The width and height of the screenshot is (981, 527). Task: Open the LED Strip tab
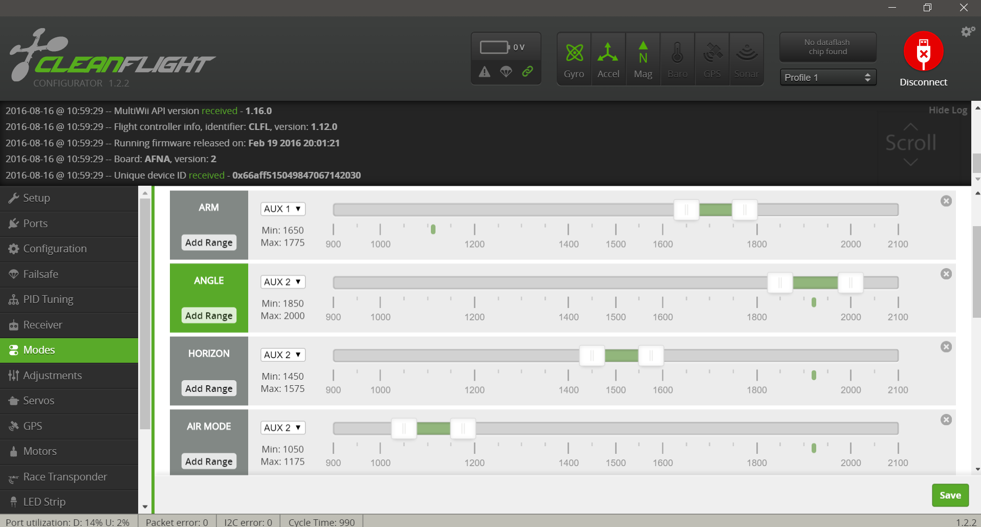[69, 502]
